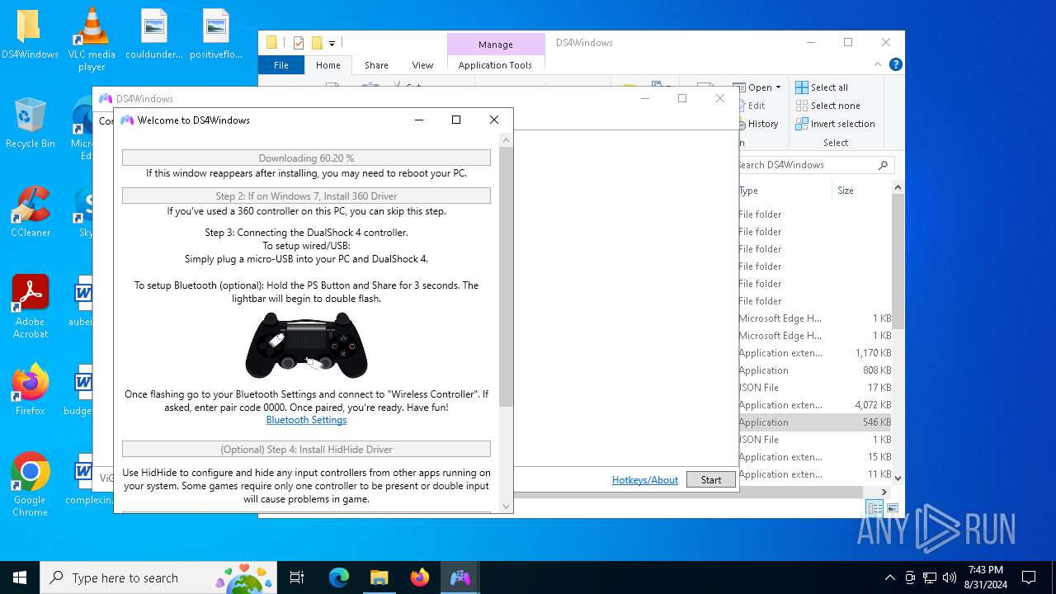
Task: Click Step 2 Install 360 Driver button
Action: click(306, 196)
